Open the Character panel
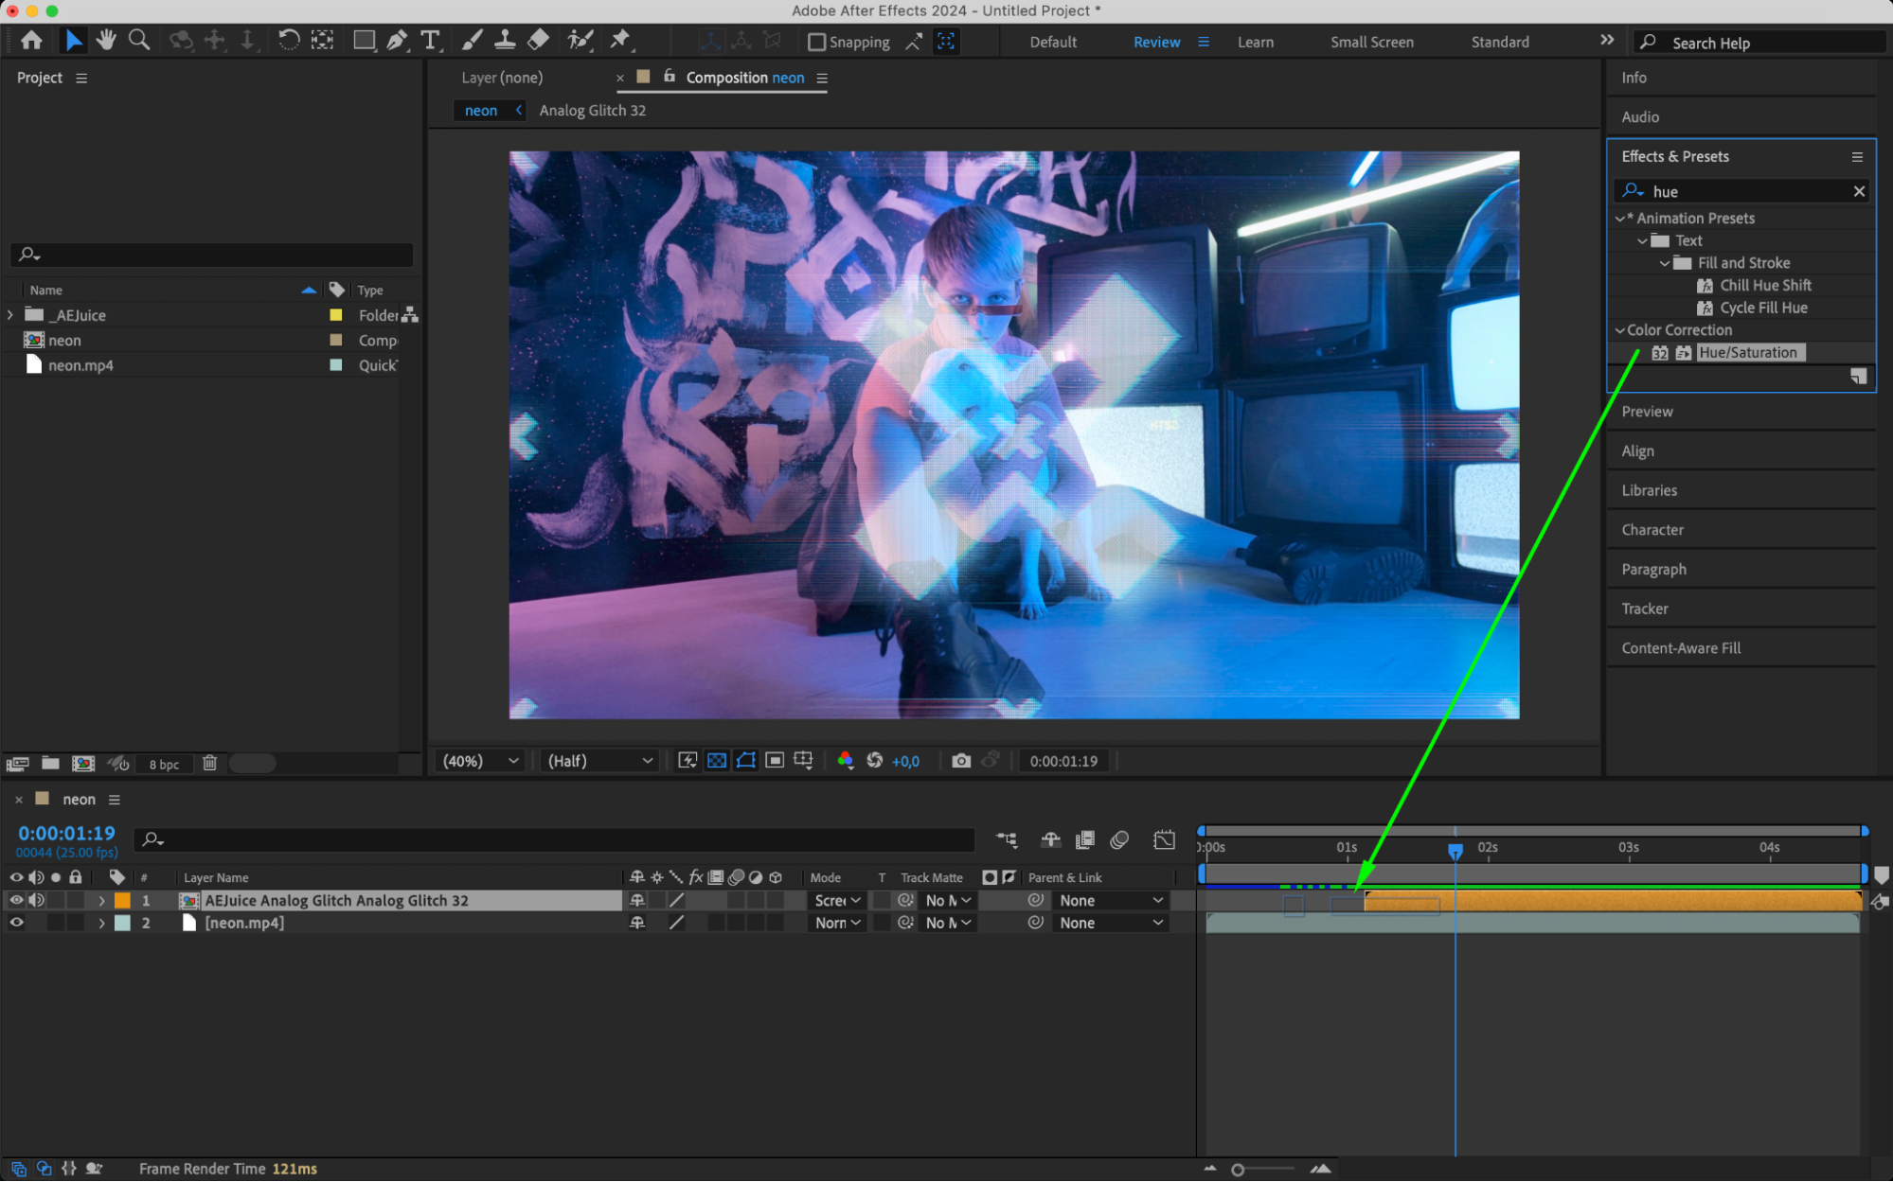 click(1652, 530)
